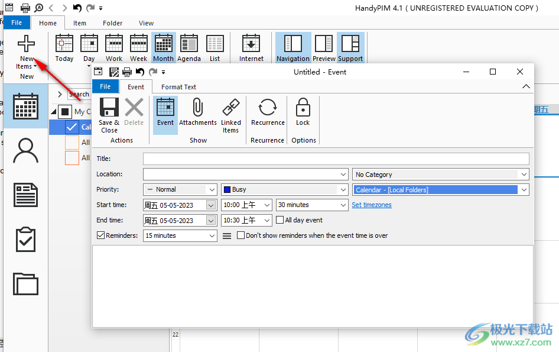The height and width of the screenshot is (352, 559).
Task: Lock the event
Action: point(303,112)
